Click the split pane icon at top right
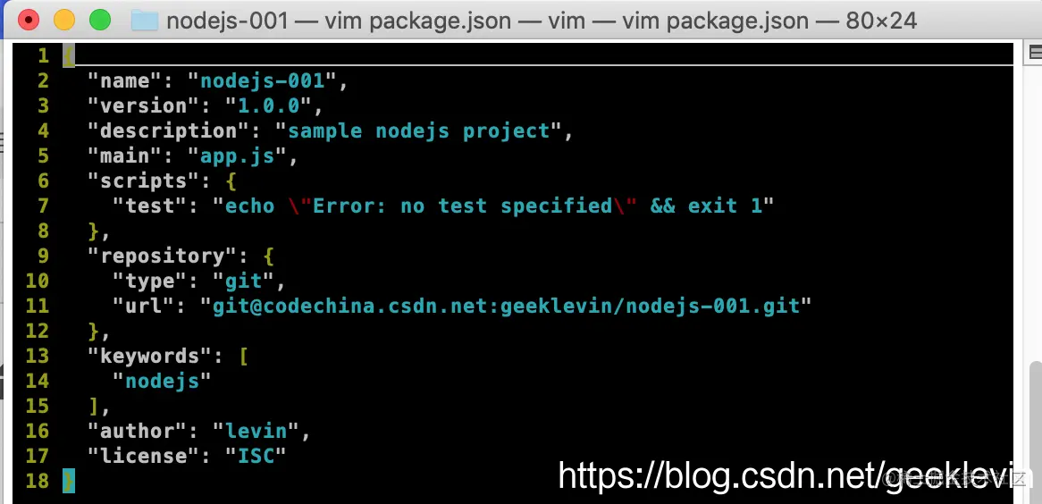This screenshot has height=504, width=1042. coord(1035,53)
